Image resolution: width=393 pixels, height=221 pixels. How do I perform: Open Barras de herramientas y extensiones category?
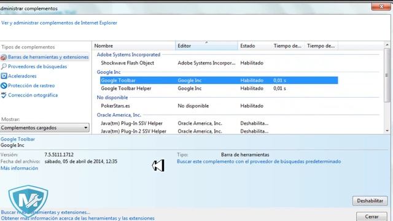[48, 57]
